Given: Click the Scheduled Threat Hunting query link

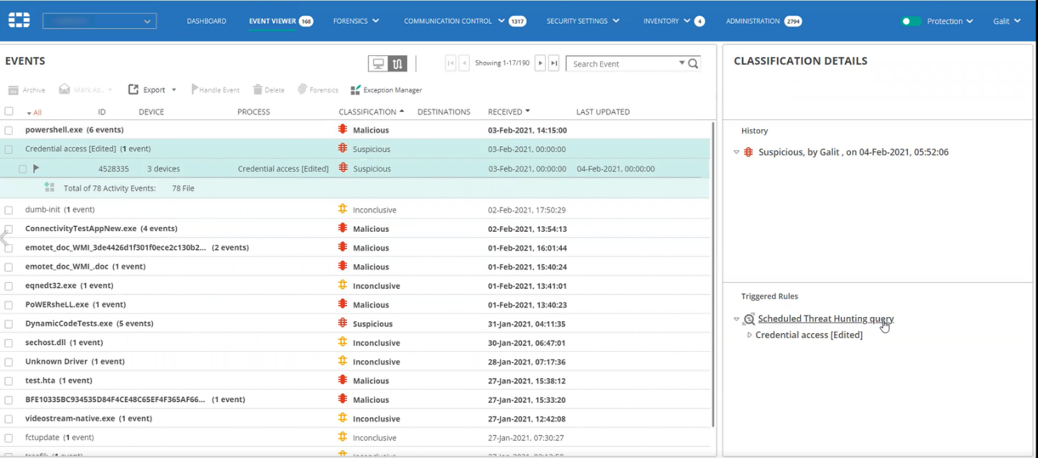Looking at the screenshot, I should pyautogui.click(x=825, y=319).
